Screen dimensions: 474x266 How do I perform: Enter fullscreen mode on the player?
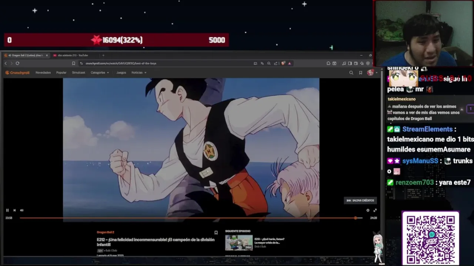tap(375, 210)
